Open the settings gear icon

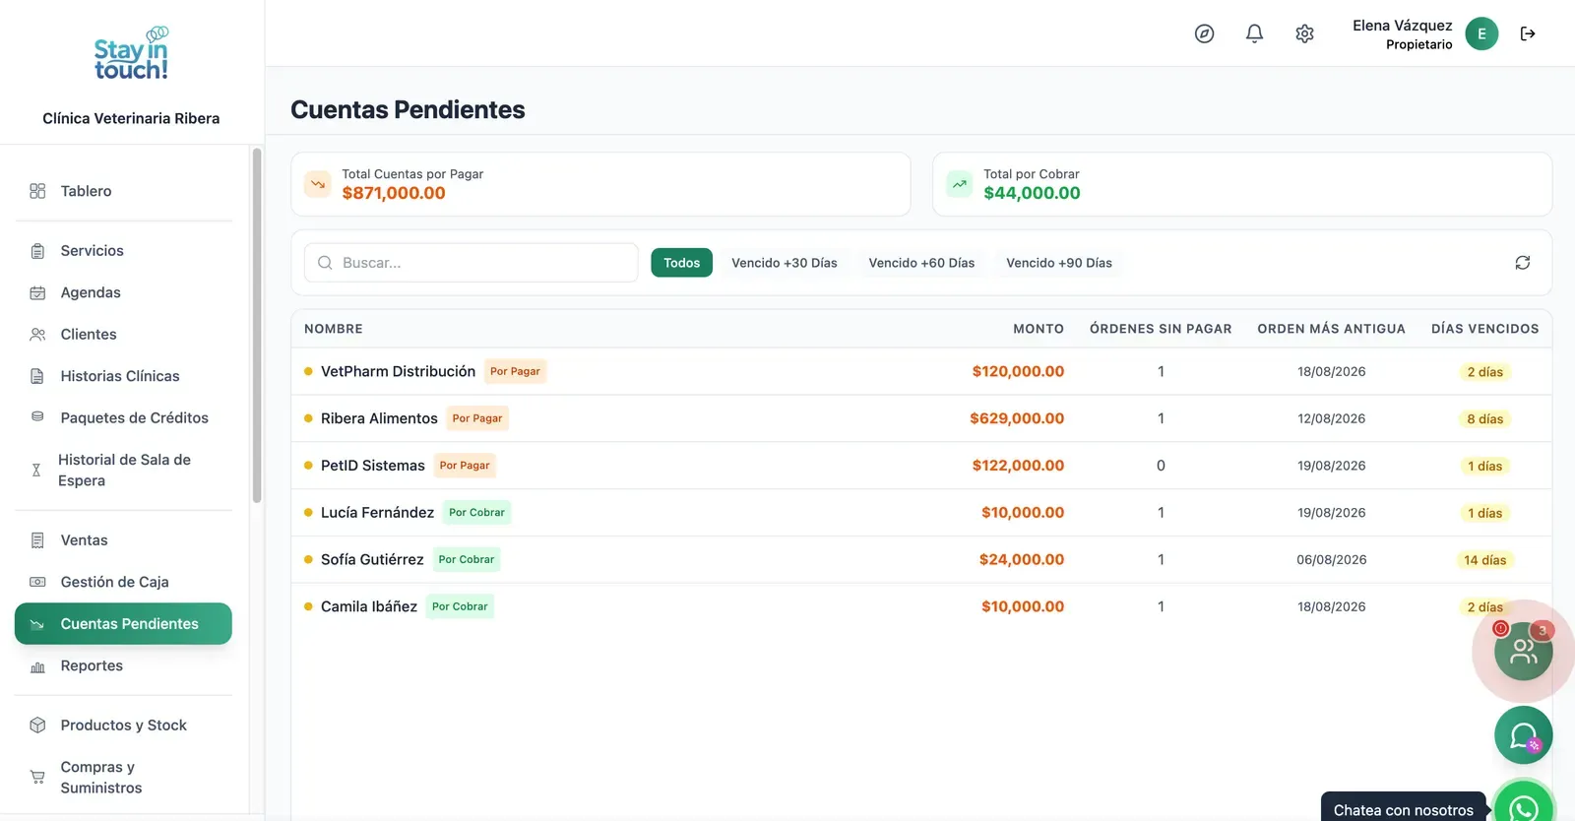pyautogui.click(x=1304, y=33)
